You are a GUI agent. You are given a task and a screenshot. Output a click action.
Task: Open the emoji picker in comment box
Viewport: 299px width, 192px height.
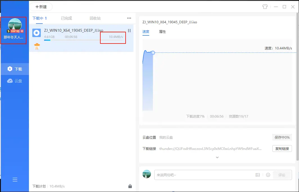[268, 175]
